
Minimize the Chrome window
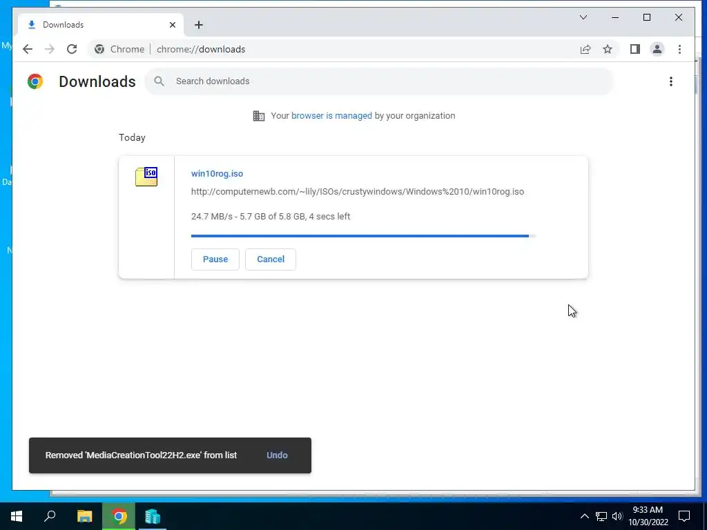point(615,17)
